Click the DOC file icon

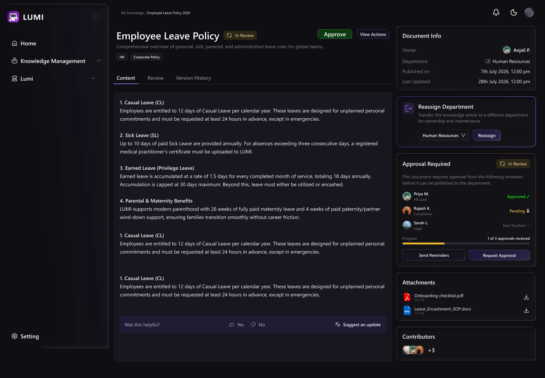[407, 310]
